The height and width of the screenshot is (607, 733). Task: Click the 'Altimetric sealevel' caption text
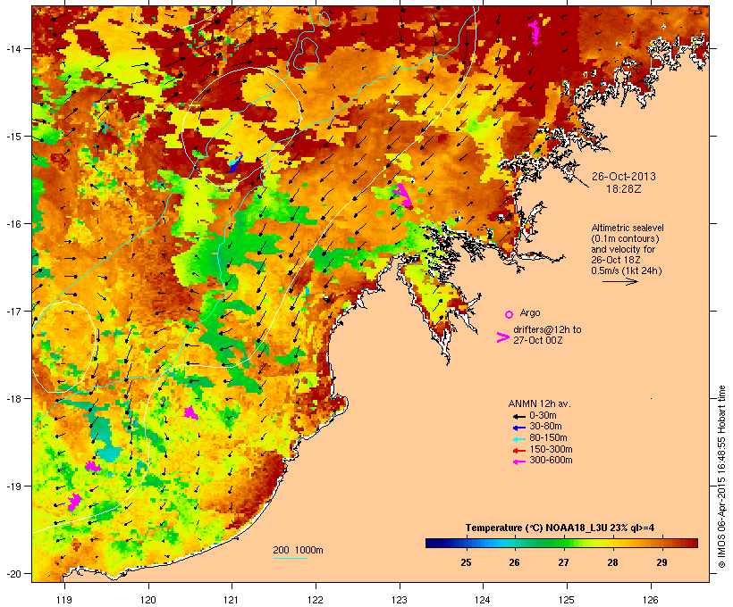(628, 228)
